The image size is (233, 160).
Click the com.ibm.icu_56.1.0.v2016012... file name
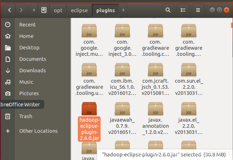[122, 87]
